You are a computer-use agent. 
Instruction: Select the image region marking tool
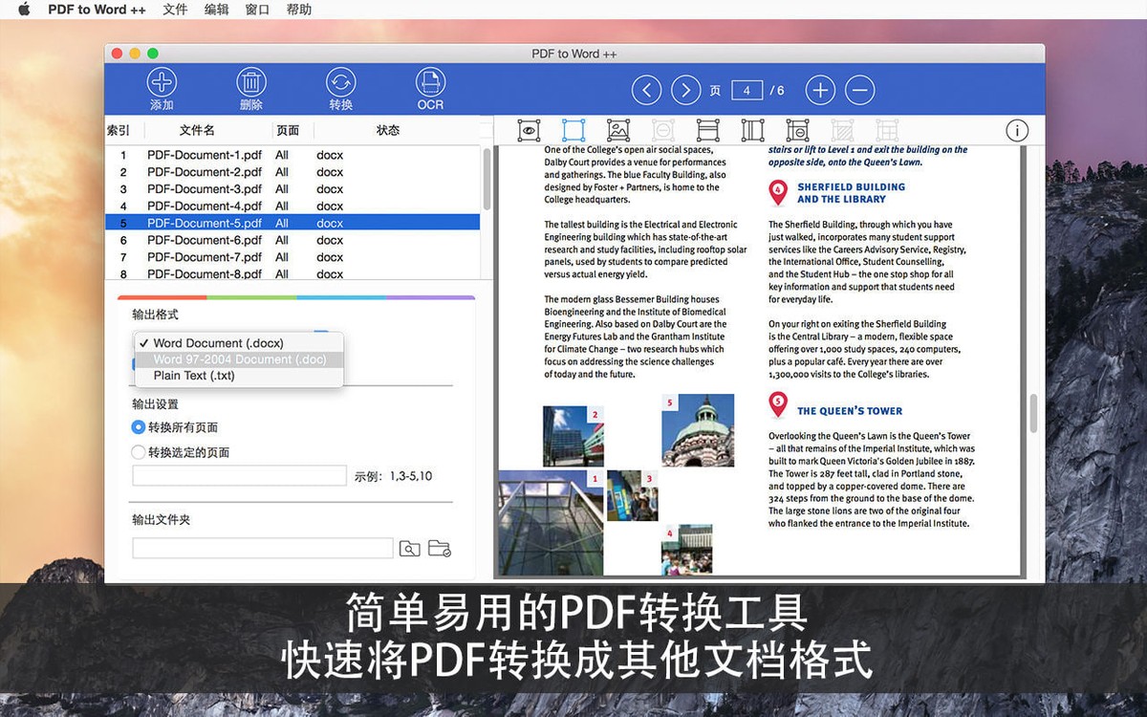pos(618,130)
